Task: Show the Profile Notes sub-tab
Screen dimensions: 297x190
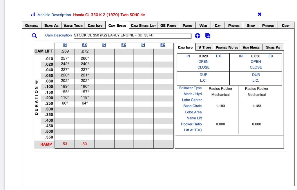Action: coord(227,47)
